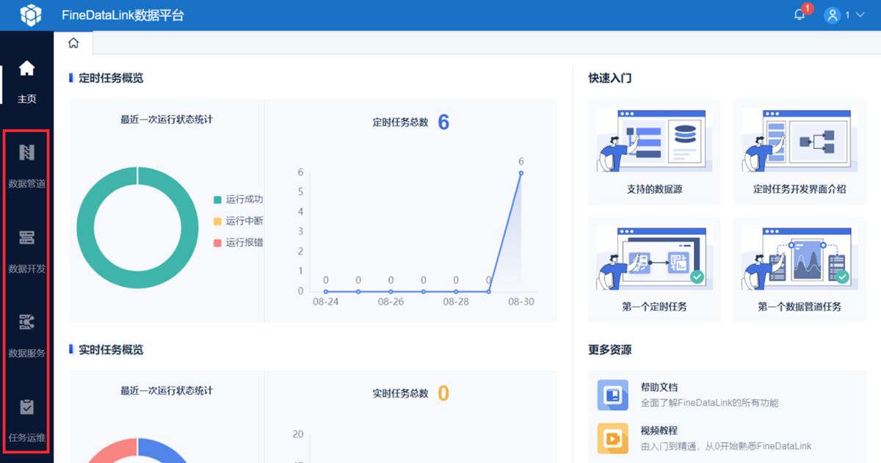Screen dimensions: 881x463
Task: Click the 视频教程 play icon
Action: [612, 438]
